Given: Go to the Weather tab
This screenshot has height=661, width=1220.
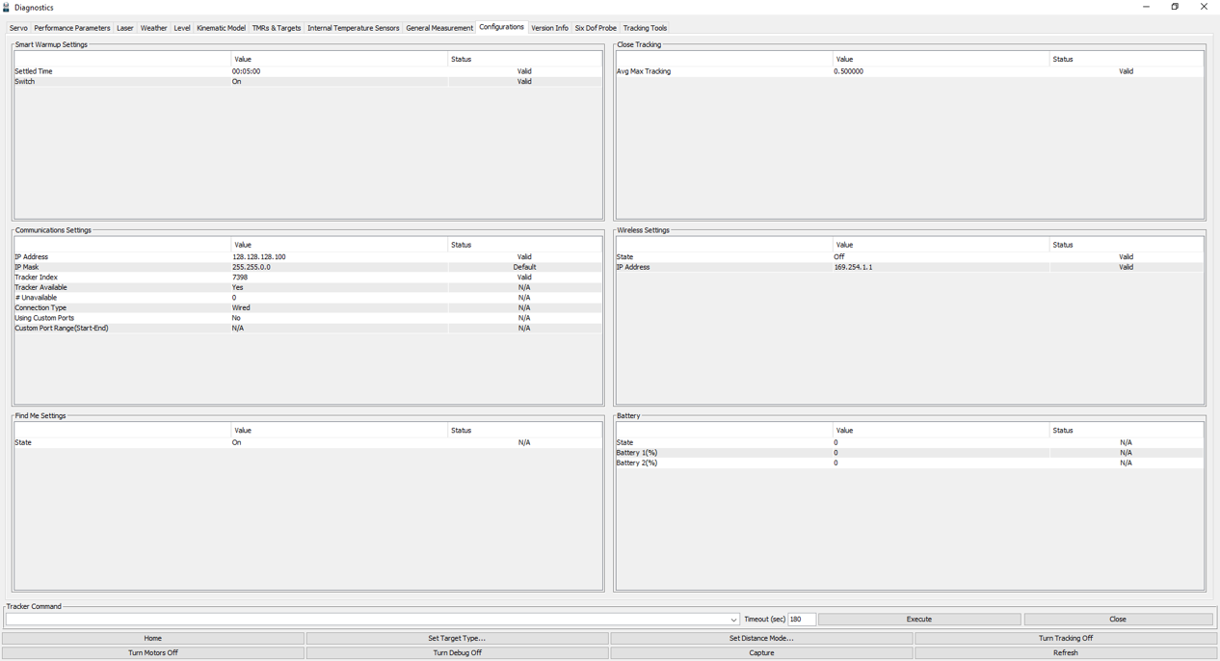Looking at the screenshot, I should coord(154,28).
